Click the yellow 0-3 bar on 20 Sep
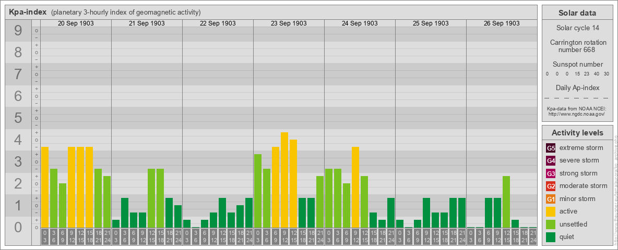This screenshot has height=250, width=618. 45,187
